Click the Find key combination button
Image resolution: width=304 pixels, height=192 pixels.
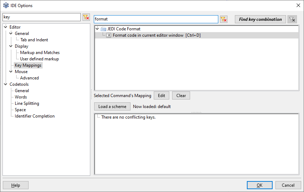(260, 19)
